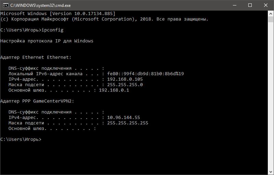Click the scrollbar down arrow
This screenshot has width=274, height=175.
click(x=271, y=172)
